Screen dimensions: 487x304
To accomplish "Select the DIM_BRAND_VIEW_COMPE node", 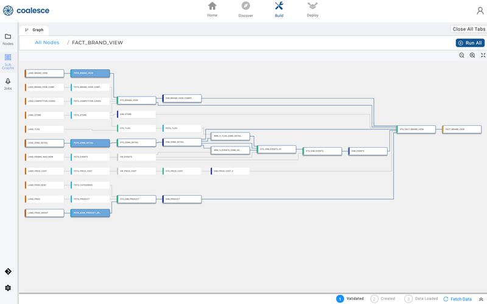I will pyautogui.click(x=182, y=98).
